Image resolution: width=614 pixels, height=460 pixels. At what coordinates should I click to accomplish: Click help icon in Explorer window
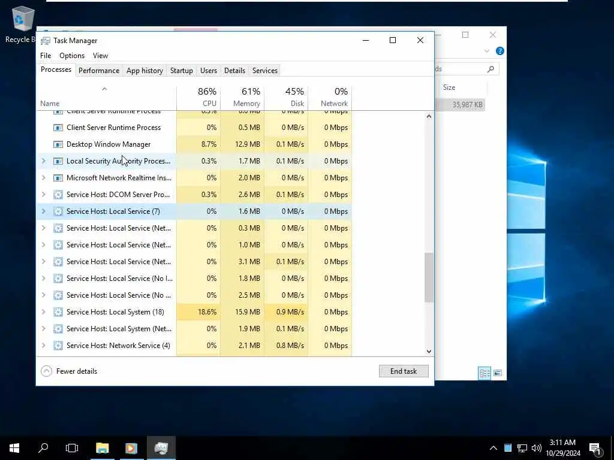click(x=500, y=51)
